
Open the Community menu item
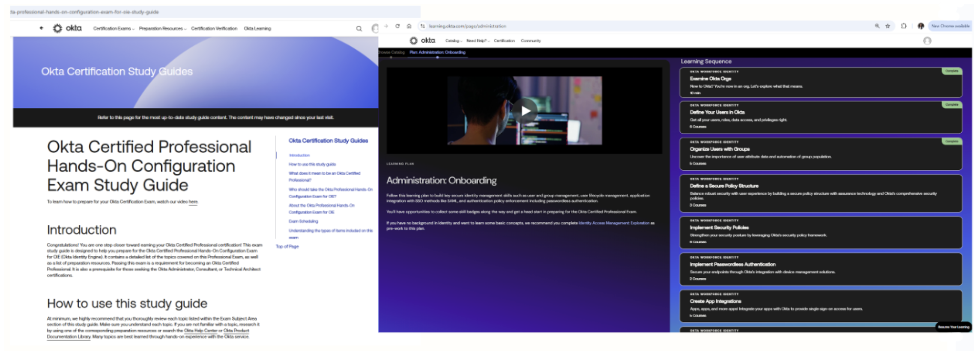coord(531,41)
